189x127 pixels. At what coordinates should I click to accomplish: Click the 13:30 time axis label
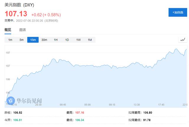[x=136, y=105]
